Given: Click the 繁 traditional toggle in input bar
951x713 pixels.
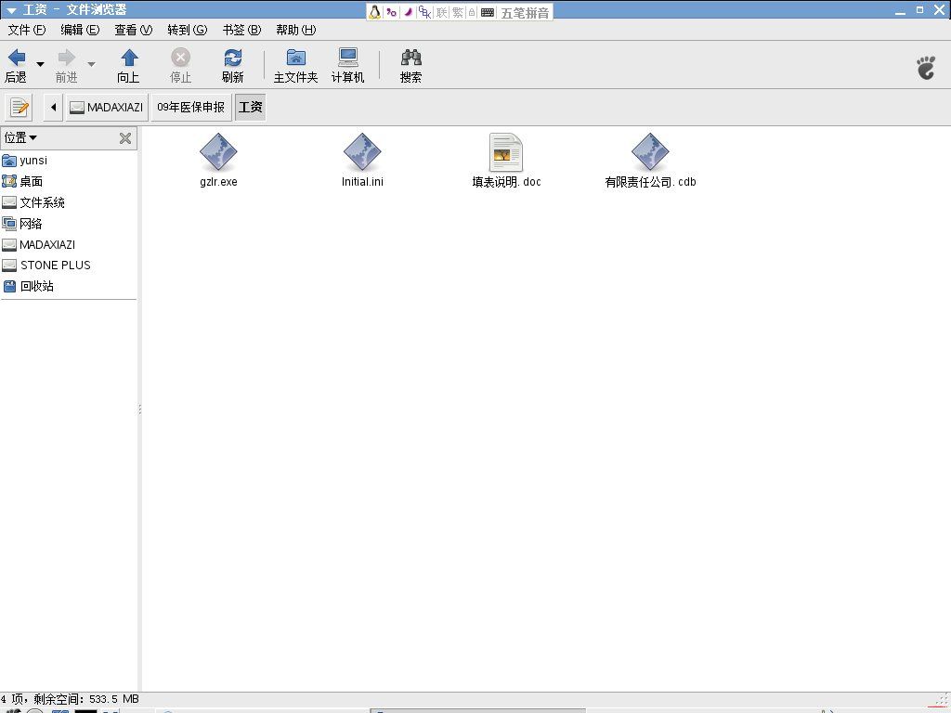Looking at the screenshot, I should 457,12.
